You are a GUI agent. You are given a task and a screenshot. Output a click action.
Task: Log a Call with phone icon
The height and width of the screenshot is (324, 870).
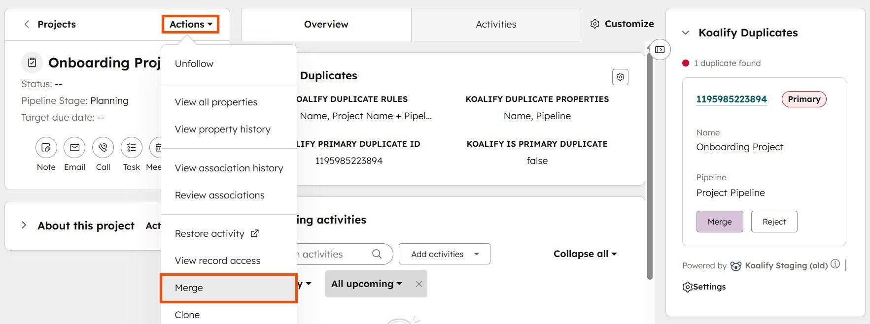point(103,147)
